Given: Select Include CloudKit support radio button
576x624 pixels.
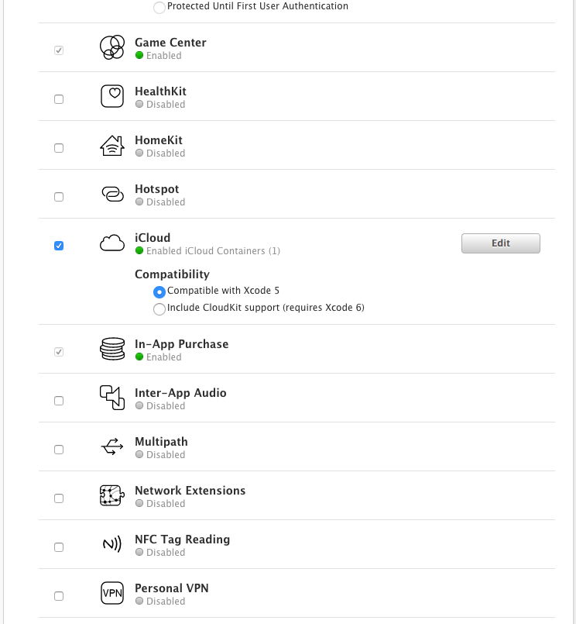Looking at the screenshot, I should (x=159, y=309).
